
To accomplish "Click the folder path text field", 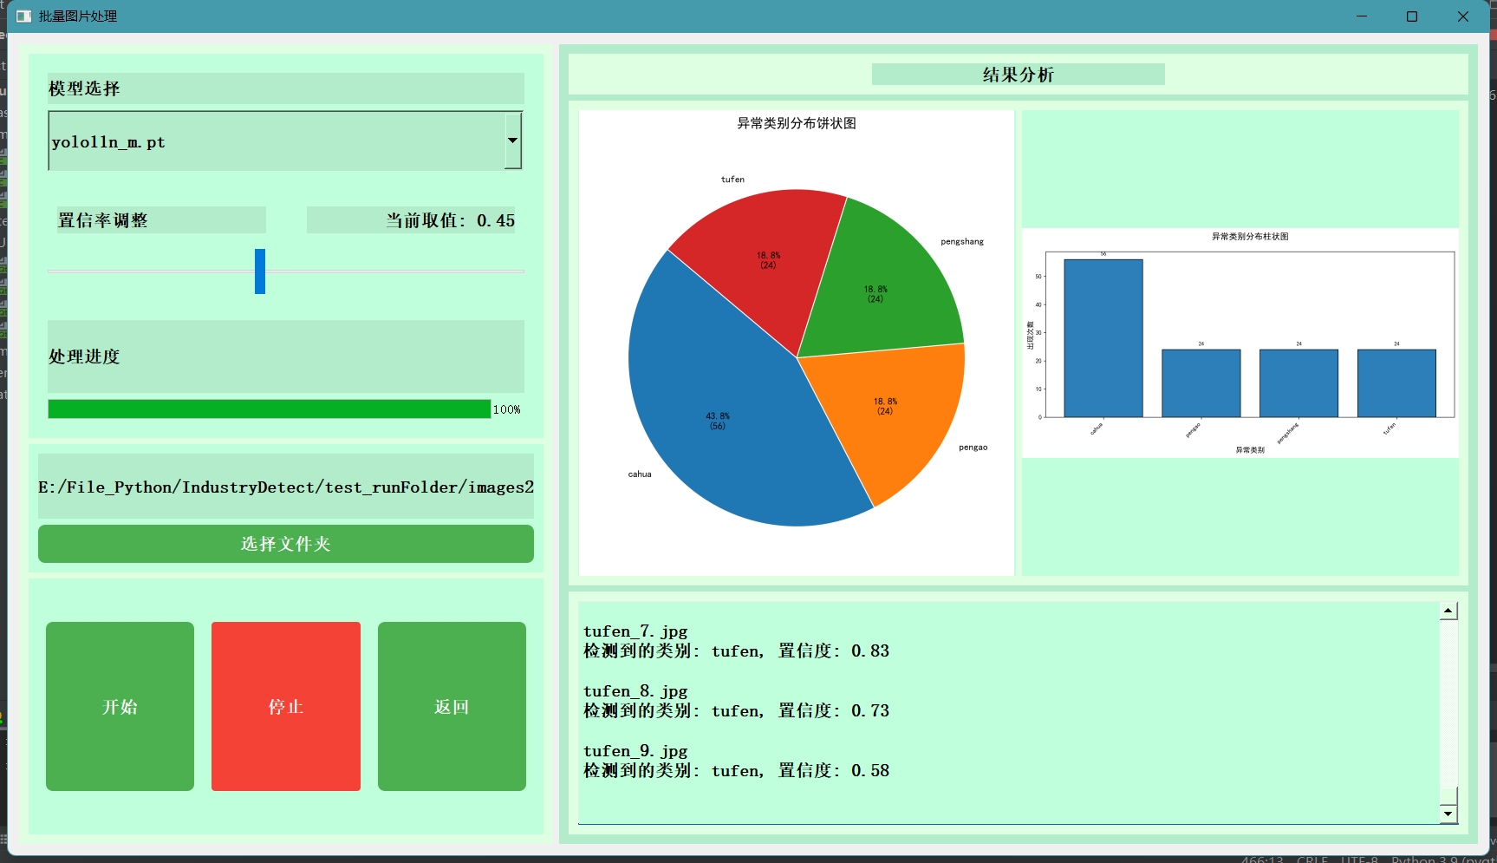I will coord(286,487).
